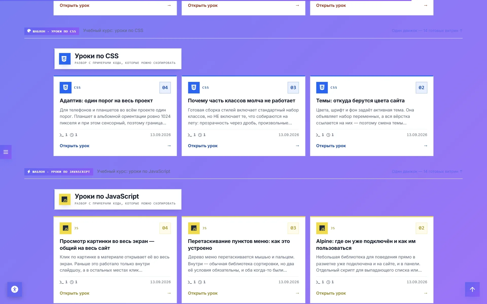
Task: Click the Уроки по CSS section heading
Action: click(97, 56)
